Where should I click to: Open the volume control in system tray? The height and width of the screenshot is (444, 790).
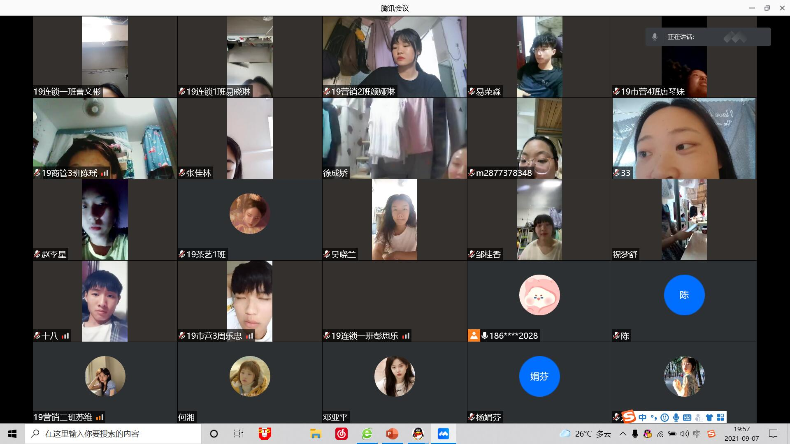[684, 434]
